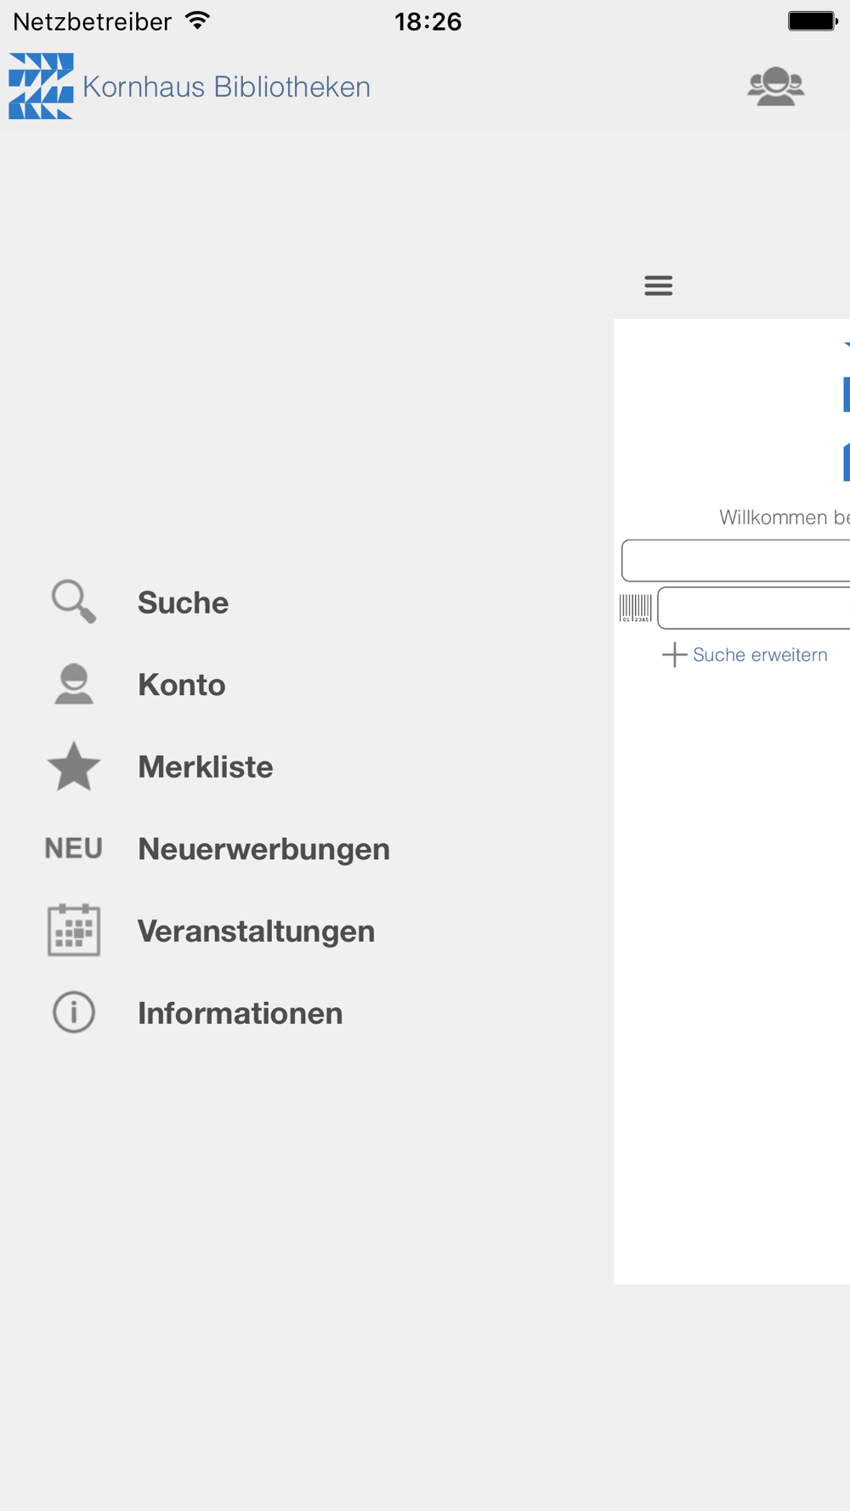Tap the Netzbetreiber carrier label
Screen dimensions: 850x1511
pyautogui.click(x=93, y=21)
